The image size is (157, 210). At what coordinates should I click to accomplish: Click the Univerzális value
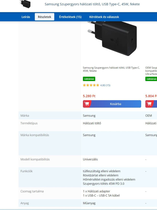point(90,159)
